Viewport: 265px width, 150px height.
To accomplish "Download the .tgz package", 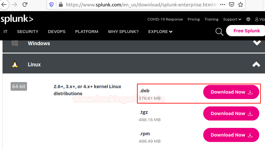I will click(x=231, y=113).
